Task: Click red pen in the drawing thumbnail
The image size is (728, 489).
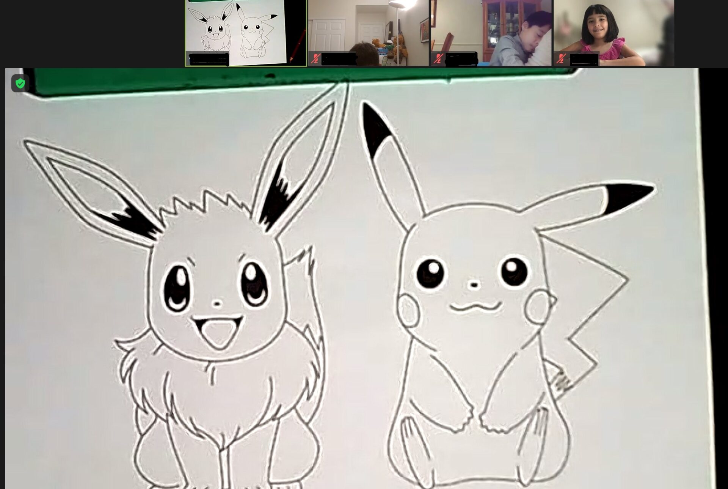Action: coord(298,45)
